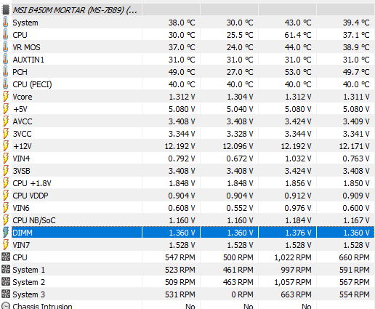This screenshot has width=375, height=309.
Task: Click the thermometer icon beside AUXTIN1
Action: tap(5, 60)
